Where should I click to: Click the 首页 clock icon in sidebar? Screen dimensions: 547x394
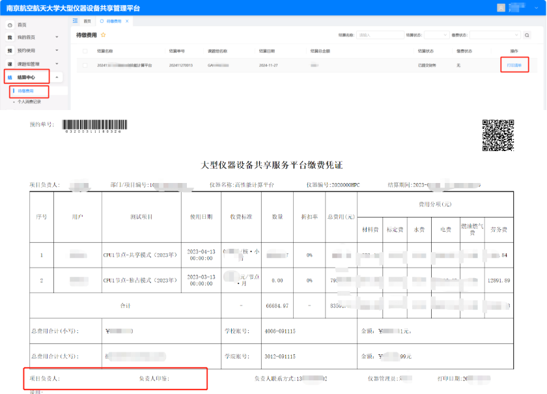tap(10, 25)
